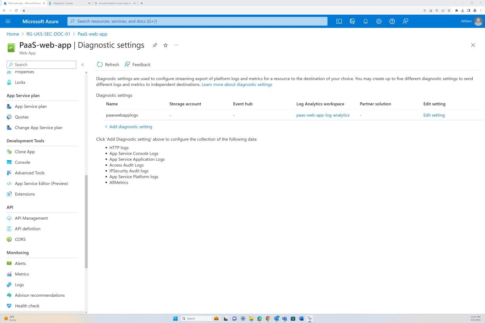485x323 pixels.
Task: Open the notifications bell icon
Action: 365,21
